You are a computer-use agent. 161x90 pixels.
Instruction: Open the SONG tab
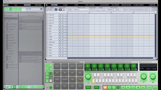point(76,5)
